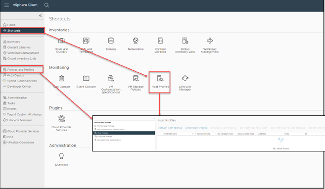The image size is (325, 189).
Task: Collapse the left navigation sidebar
Action: [x=40, y=15]
